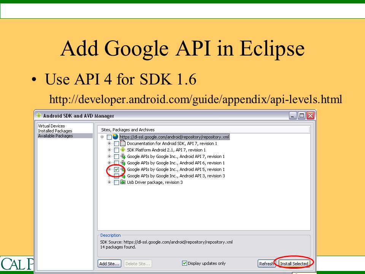Check SDK Platform Android 2.1 checkbox
This screenshot has height=274, width=365.
(116, 150)
